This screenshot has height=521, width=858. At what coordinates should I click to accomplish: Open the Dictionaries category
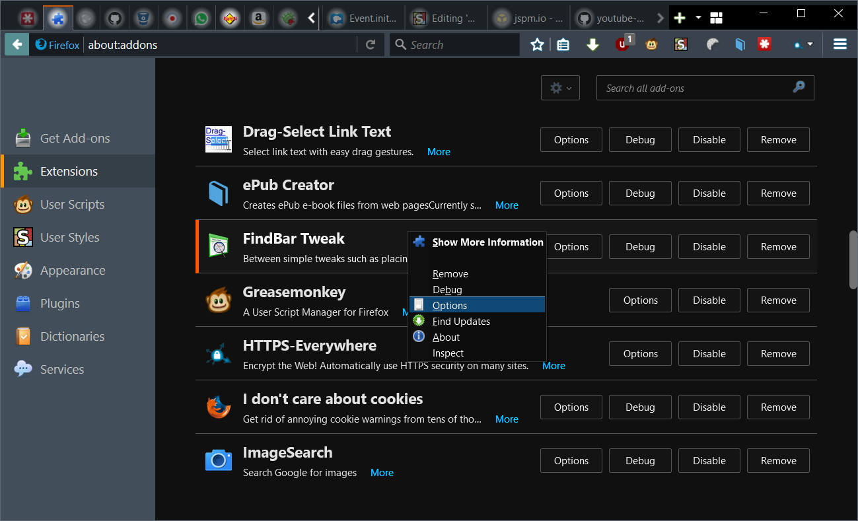point(78,336)
